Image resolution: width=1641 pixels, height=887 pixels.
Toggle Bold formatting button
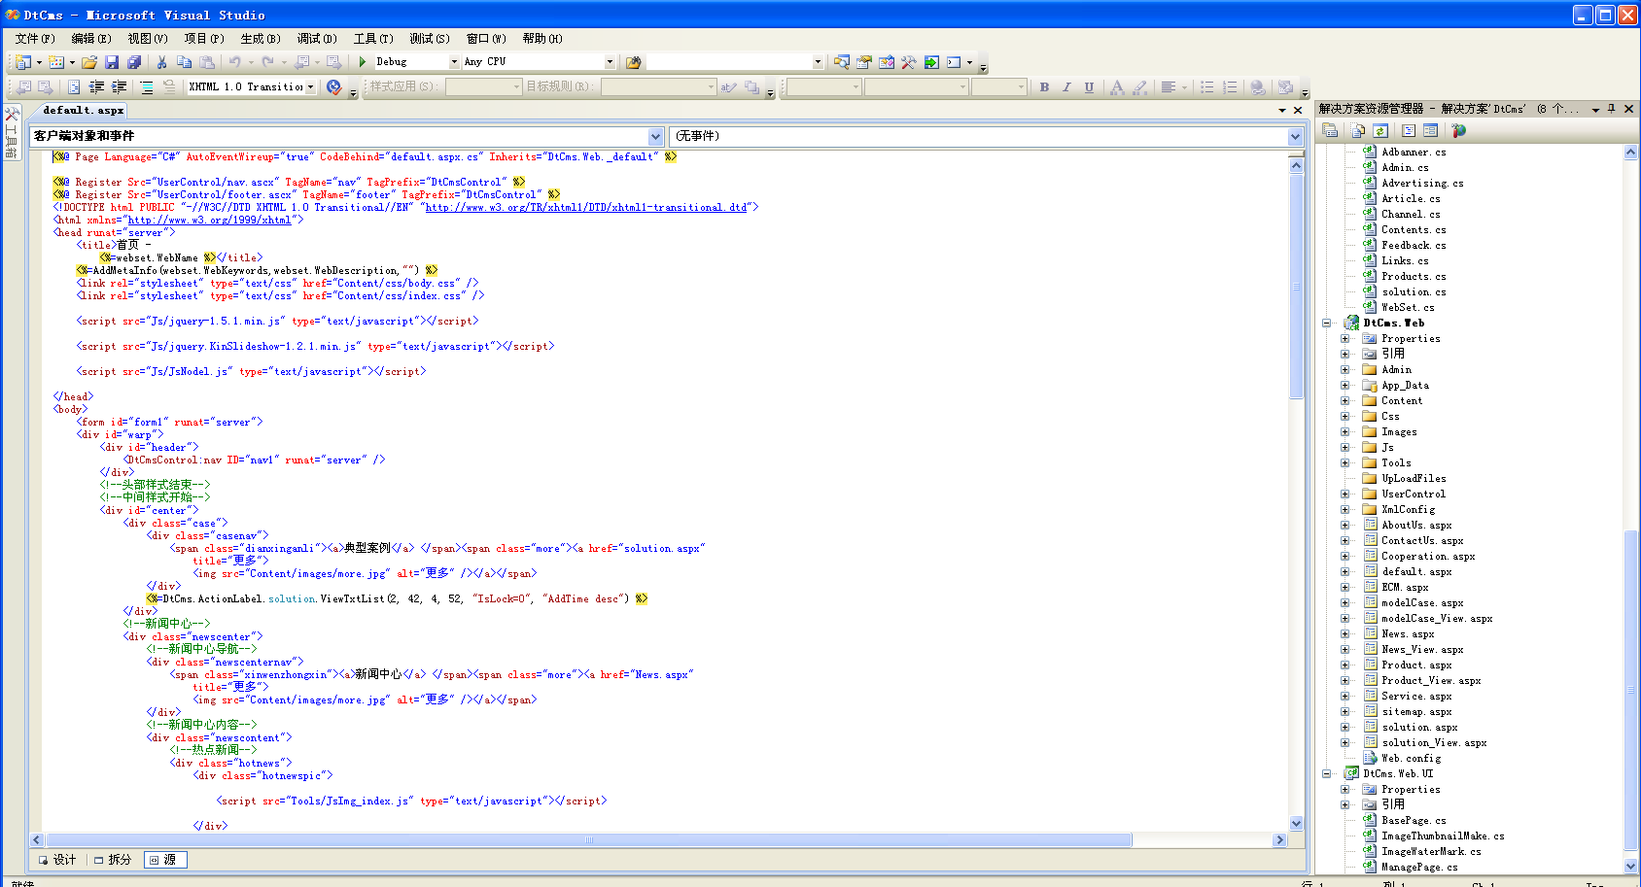pyautogui.click(x=1044, y=87)
